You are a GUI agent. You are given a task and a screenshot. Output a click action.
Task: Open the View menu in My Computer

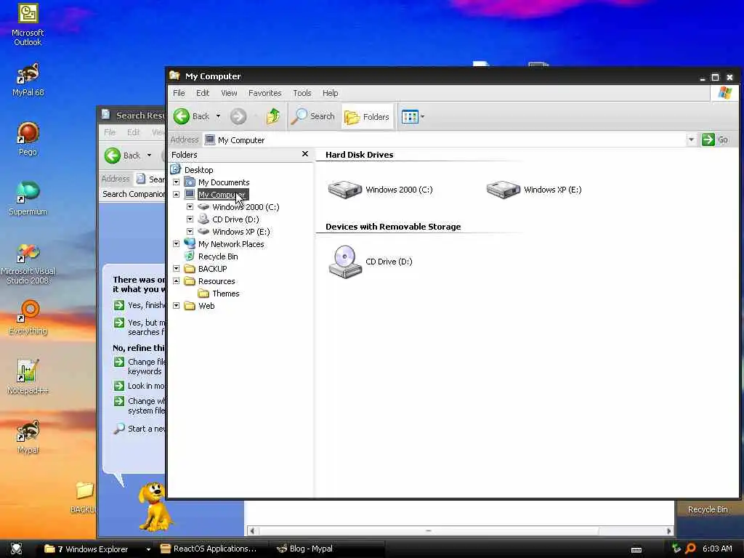coord(229,93)
